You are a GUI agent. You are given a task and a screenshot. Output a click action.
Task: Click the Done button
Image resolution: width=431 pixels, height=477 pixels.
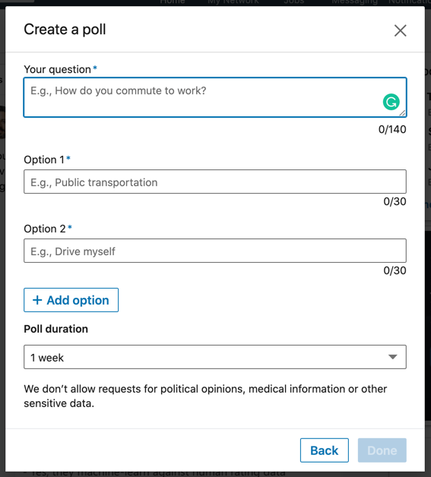pos(382,450)
